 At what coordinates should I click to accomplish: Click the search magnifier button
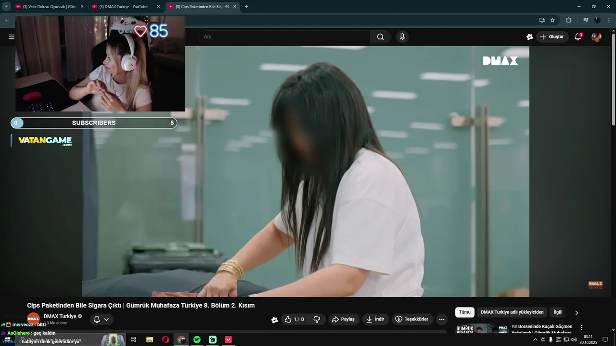coord(381,37)
